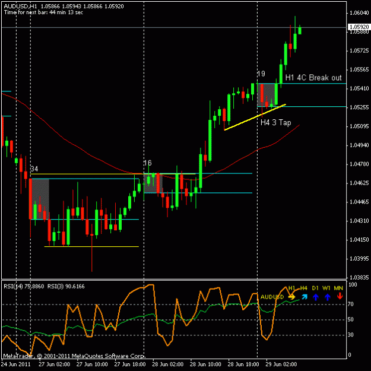Click the RSI scale level 70

click(351, 304)
